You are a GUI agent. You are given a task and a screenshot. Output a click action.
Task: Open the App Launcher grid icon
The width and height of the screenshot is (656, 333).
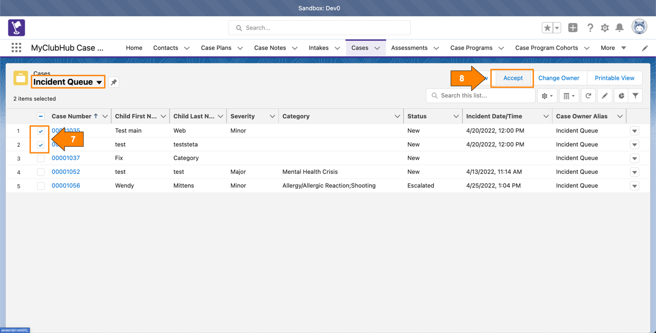click(16, 48)
